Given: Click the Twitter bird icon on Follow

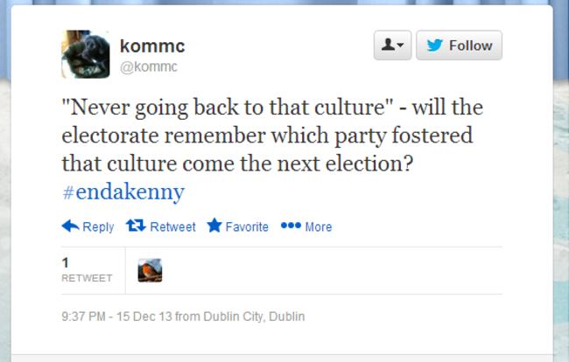Looking at the screenshot, I should pyautogui.click(x=434, y=45).
